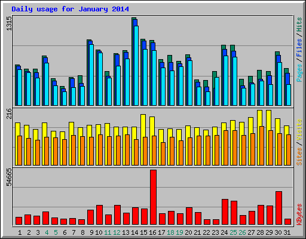
Task: Select the red 'KBytes' legend label
Action: (x=299, y=215)
